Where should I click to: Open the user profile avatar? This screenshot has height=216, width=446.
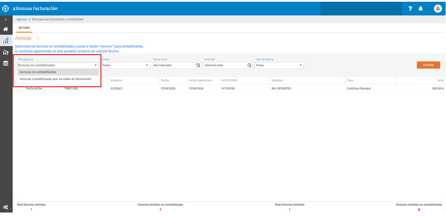[x=438, y=9]
